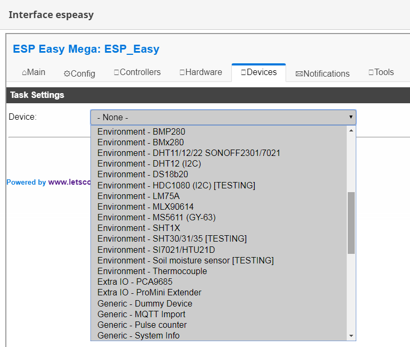This screenshot has width=410, height=347.
Task: Pick Generic - Pulse counter
Action: [x=219, y=325]
